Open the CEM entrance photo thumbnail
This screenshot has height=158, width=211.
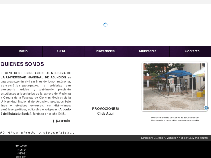[x=174, y=87]
